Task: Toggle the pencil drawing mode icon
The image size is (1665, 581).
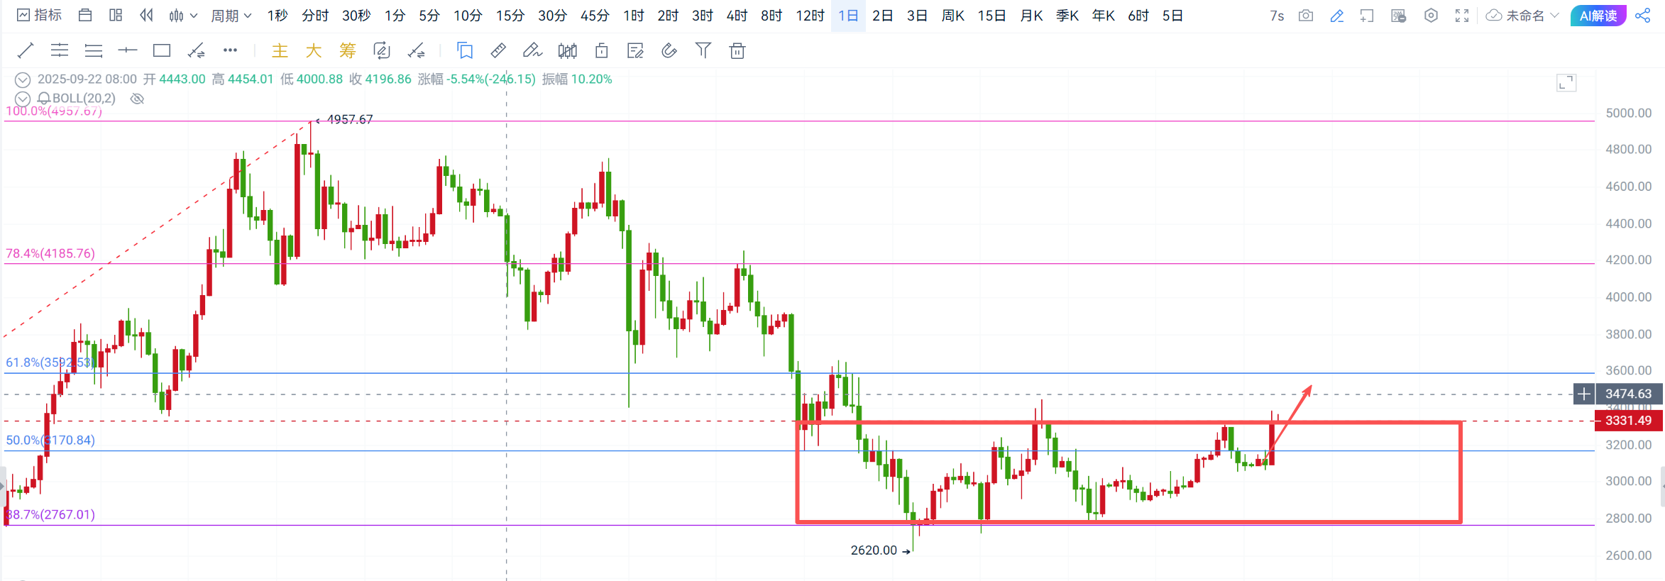Action: [x=1337, y=16]
